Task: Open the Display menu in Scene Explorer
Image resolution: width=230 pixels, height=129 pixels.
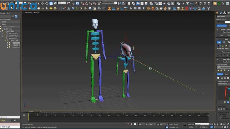Action: [2, 13]
